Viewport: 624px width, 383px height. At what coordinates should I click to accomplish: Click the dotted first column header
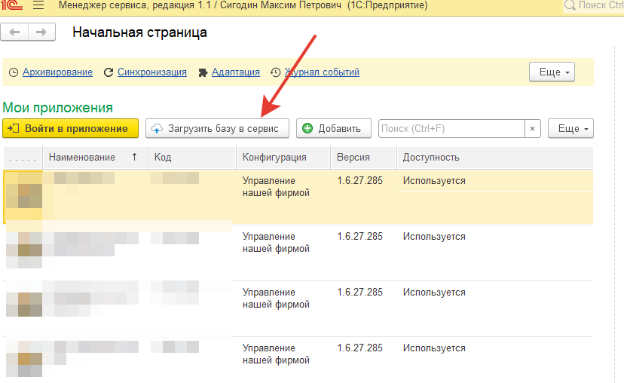[x=23, y=158]
